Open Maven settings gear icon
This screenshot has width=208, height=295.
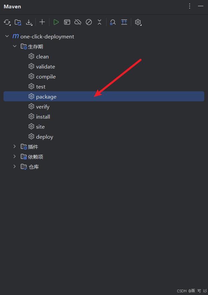coord(138,22)
